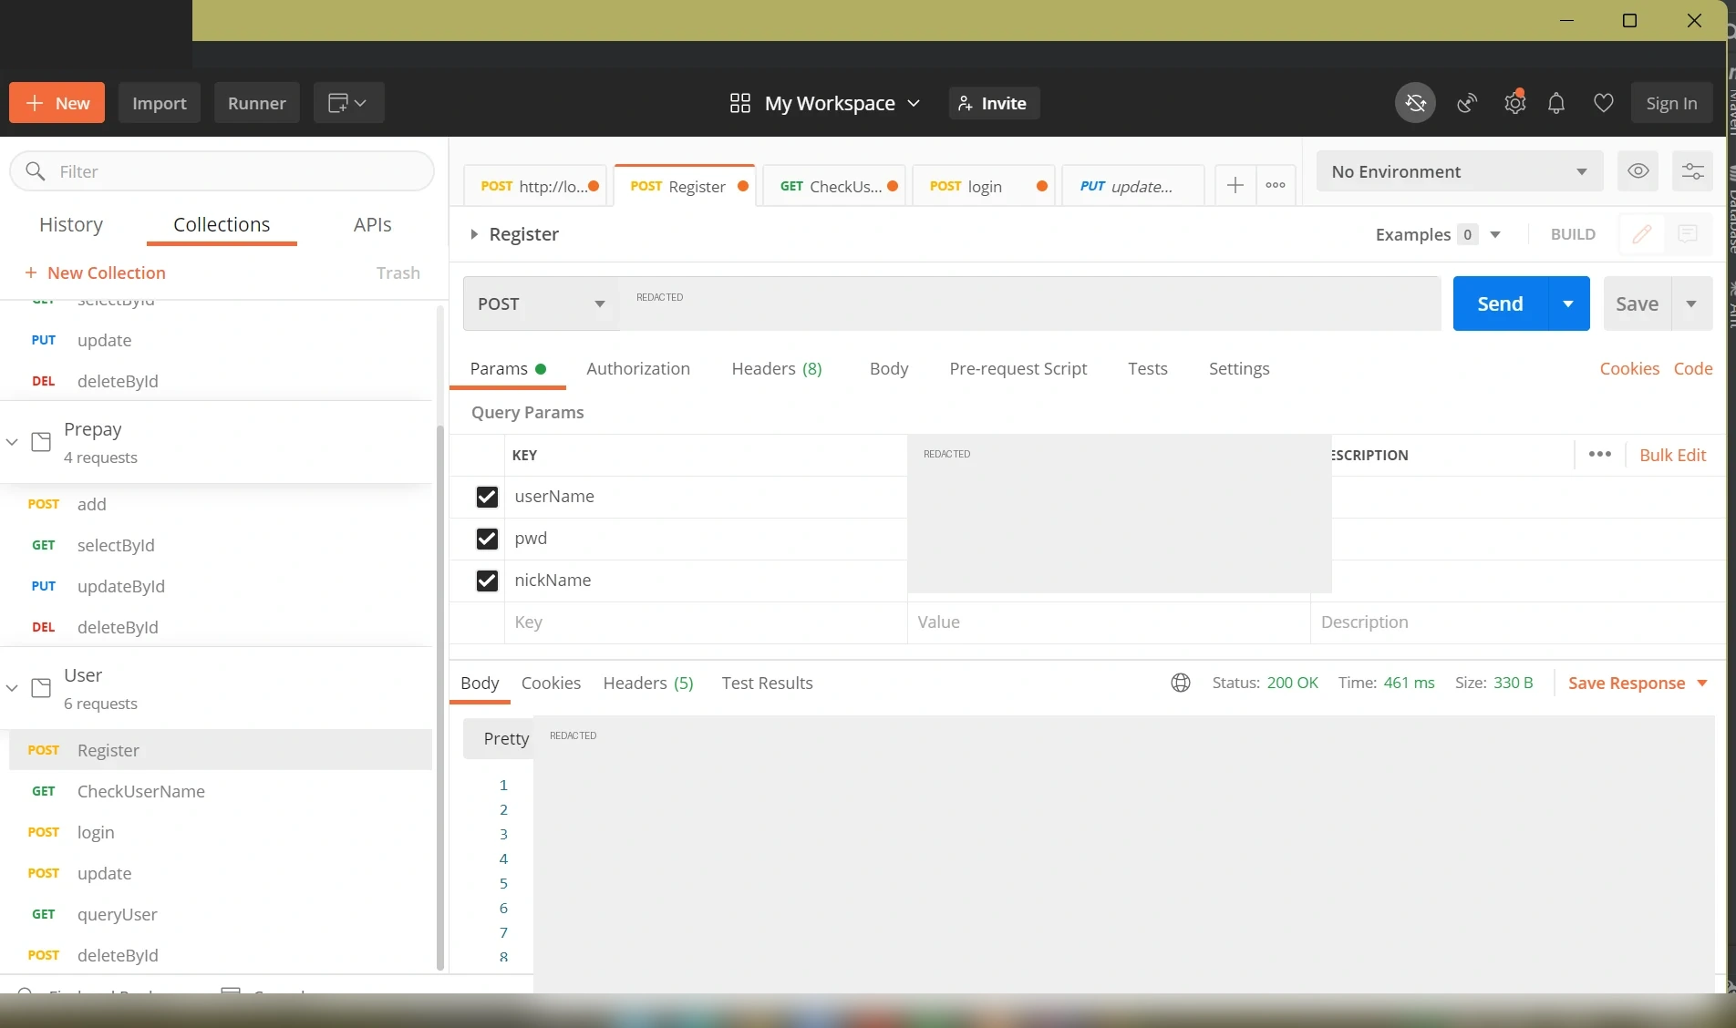The height and width of the screenshot is (1028, 1736).
Task: Open query params column options ellipsis
Action: tap(1599, 455)
